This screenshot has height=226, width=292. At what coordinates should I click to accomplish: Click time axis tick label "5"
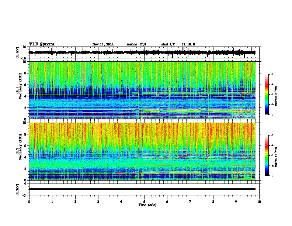[144, 202]
